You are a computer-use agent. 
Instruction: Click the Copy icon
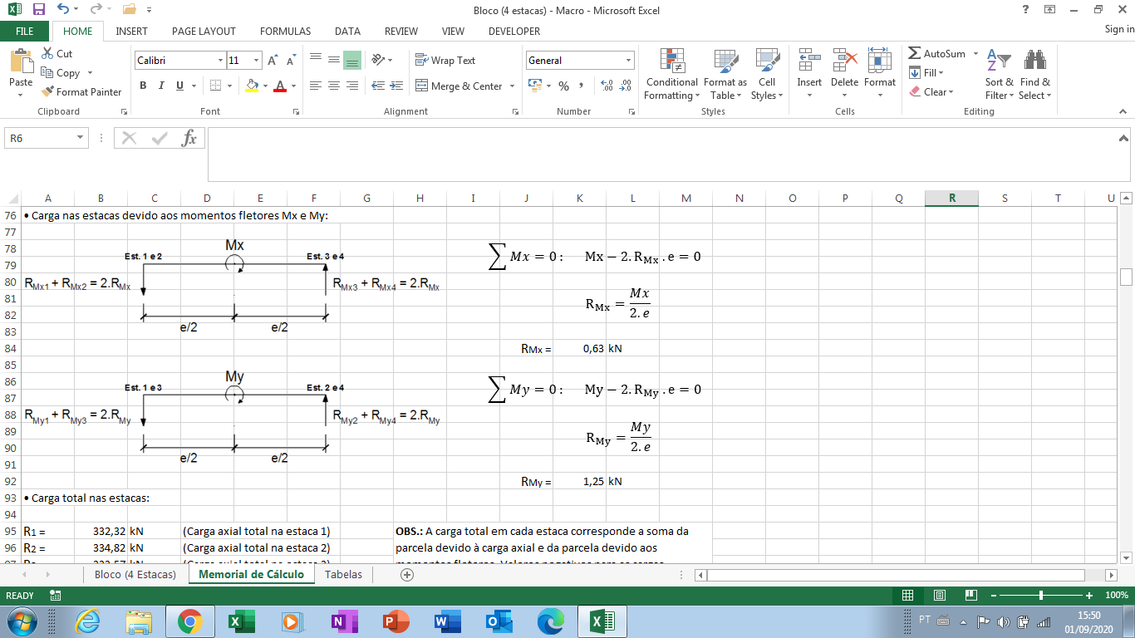pyautogui.click(x=47, y=72)
